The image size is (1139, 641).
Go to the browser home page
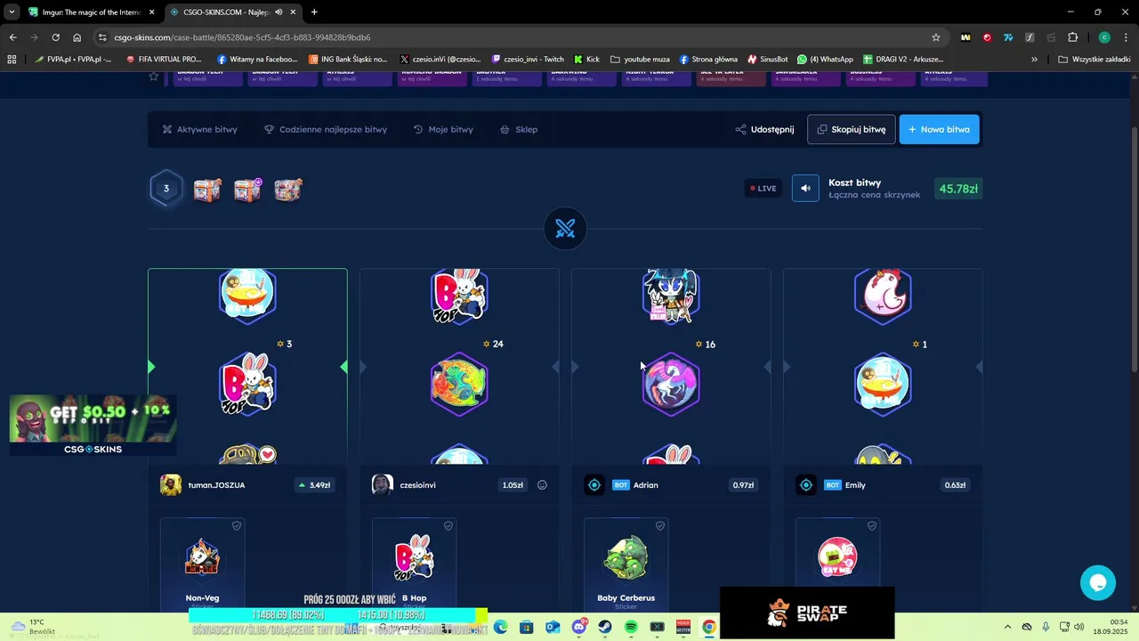pyautogui.click(x=77, y=37)
